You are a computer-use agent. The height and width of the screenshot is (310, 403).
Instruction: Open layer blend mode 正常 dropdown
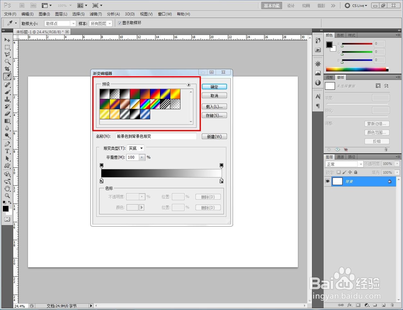(344, 164)
